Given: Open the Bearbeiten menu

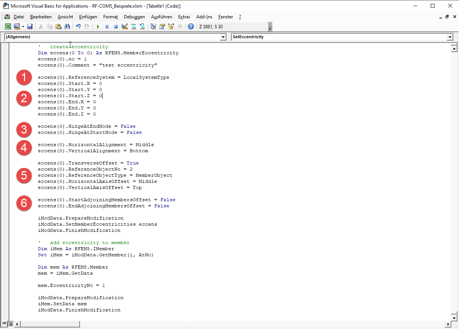Looking at the screenshot, I should [41, 17].
